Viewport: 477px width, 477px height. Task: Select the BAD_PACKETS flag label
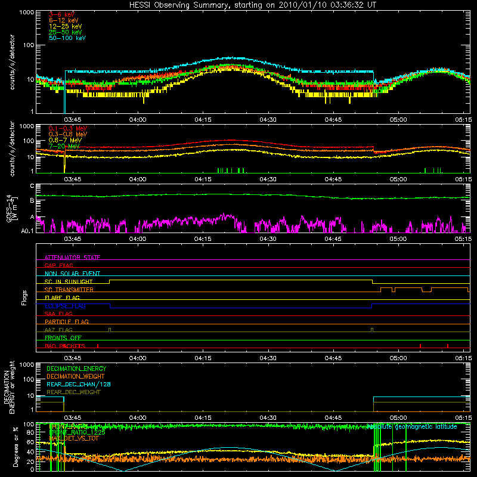pos(65,346)
